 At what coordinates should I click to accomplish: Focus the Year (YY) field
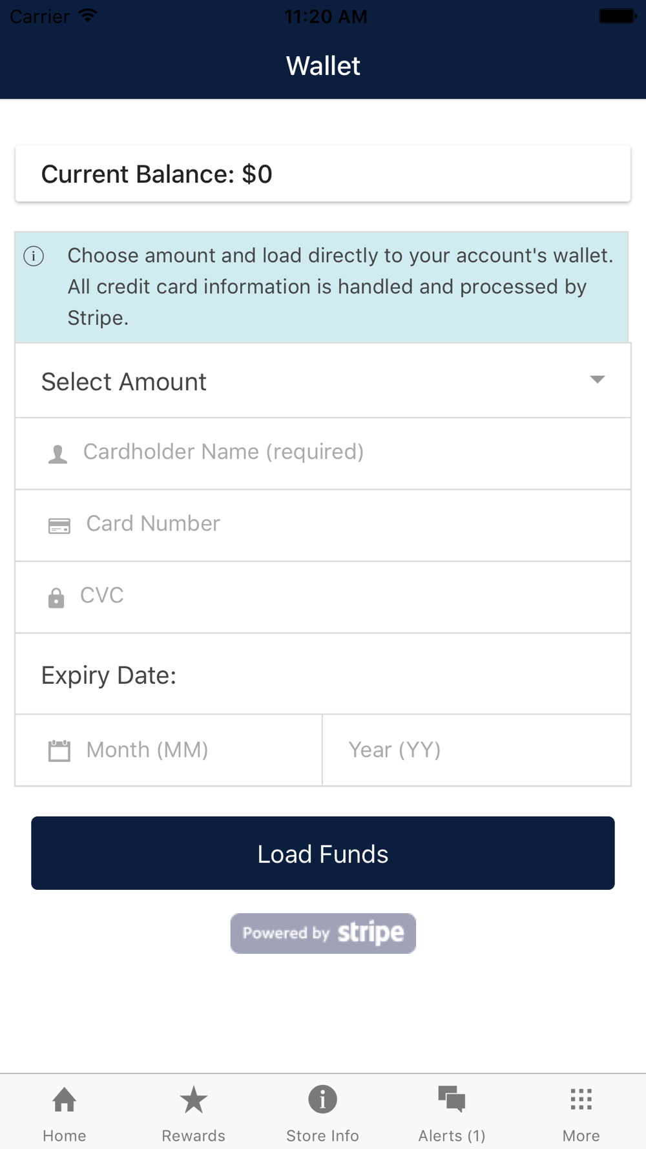tap(475, 750)
